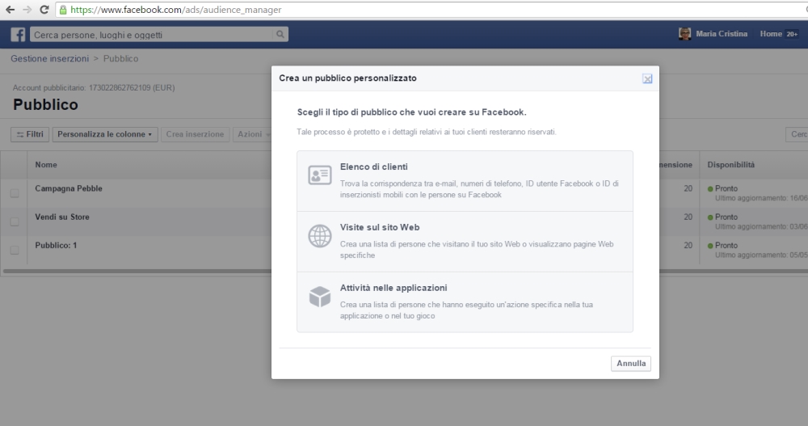Click Pronto status in Pubblico: 1 row
Viewport: 808px width, 426px height.
pyautogui.click(x=726, y=245)
